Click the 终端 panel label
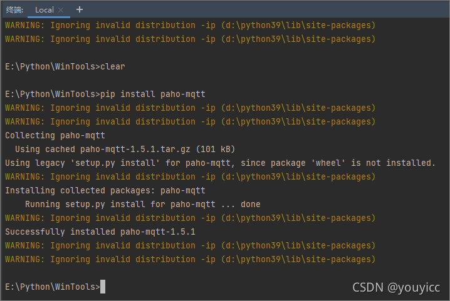This screenshot has width=450, height=301. pos(14,10)
